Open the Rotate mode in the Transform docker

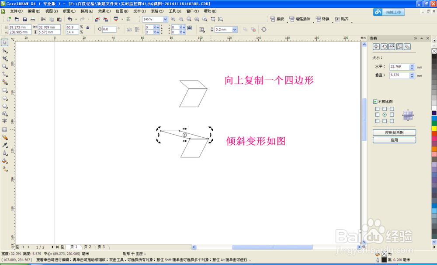(384, 46)
